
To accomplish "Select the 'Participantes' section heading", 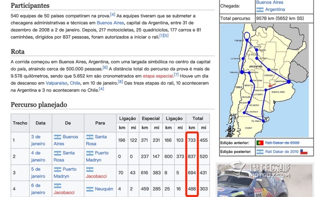I will coord(30,5).
